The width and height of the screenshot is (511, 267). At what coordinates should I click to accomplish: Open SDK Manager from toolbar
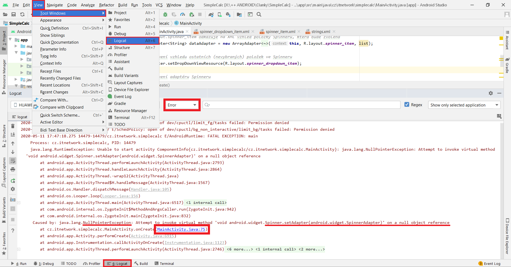228,15
